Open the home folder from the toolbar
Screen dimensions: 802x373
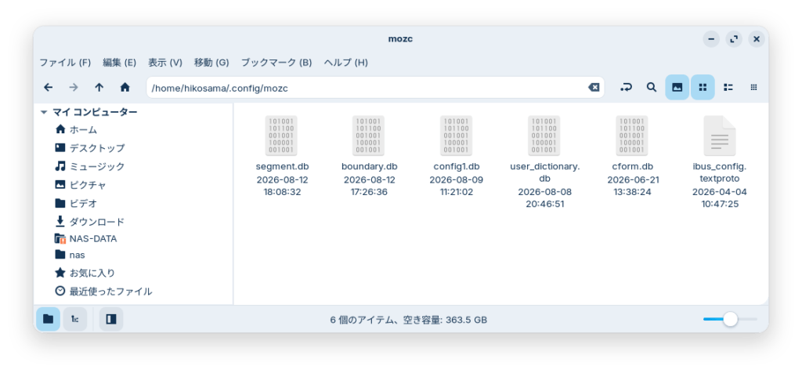click(x=125, y=88)
